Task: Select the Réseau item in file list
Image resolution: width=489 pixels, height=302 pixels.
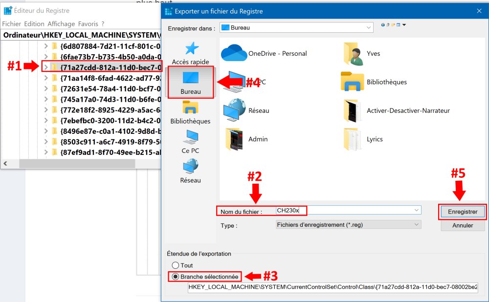Action: (x=246, y=110)
